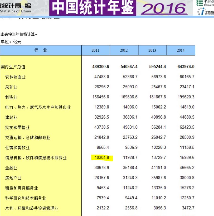Click the 行业 column header

(40, 50)
